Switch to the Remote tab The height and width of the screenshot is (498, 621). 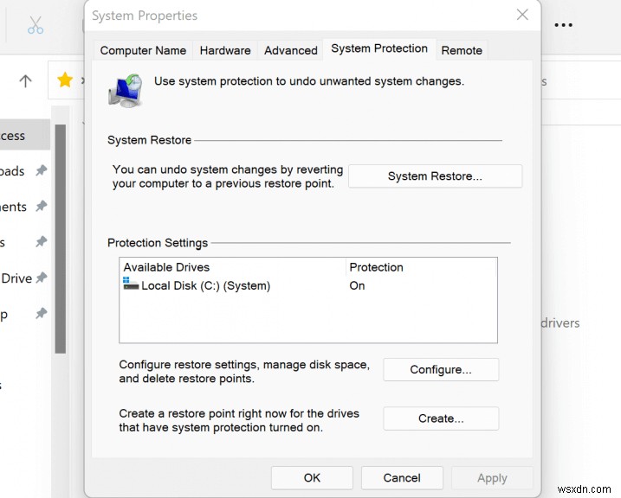pyautogui.click(x=462, y=51)
